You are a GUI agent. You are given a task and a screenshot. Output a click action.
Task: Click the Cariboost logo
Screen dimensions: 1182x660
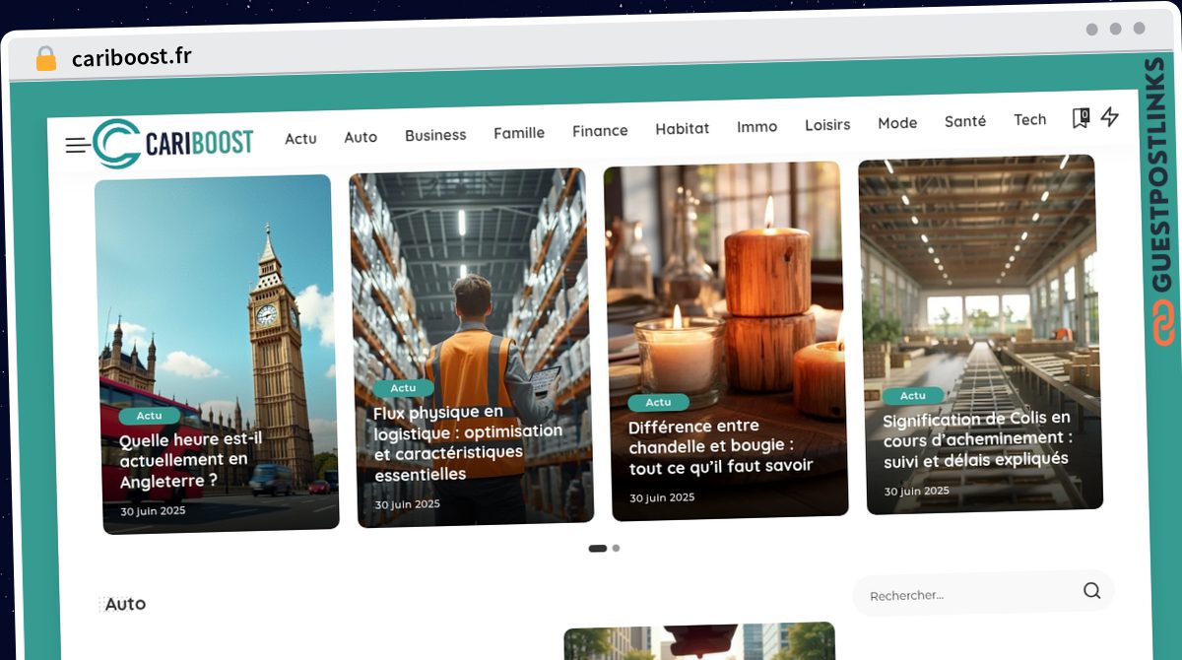point(173,143)
